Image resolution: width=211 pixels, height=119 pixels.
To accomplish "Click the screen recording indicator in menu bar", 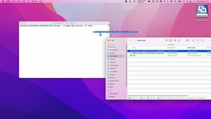I will coord(126,1).
